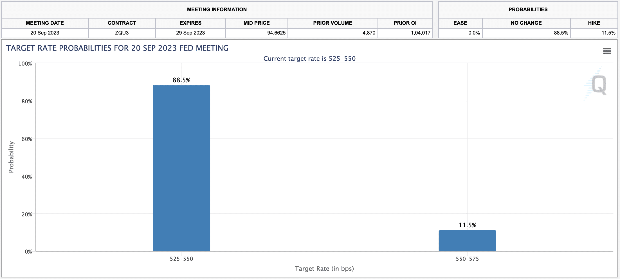Click the Target Rate (in bps) axis title

(324, 269)
